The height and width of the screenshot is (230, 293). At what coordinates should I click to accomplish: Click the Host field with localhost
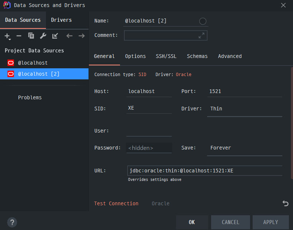pyautogui.click(x=149, y=92)
